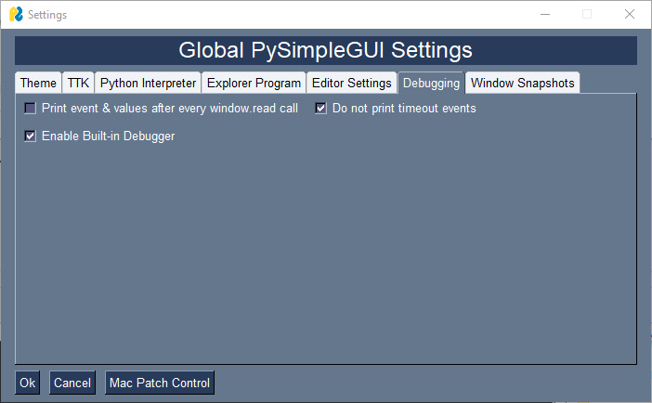Uncheck Do not print timeout events
Viewport: 652px width, 403px height.
coord(321,109)
